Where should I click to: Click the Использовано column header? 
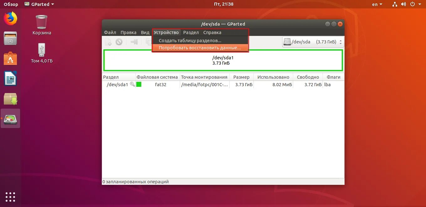(273, 77)
